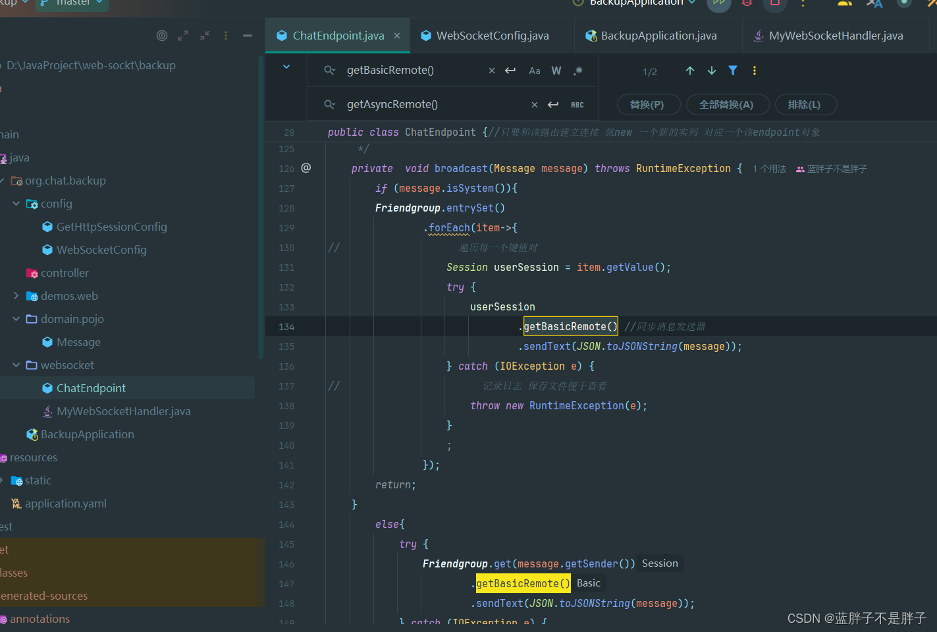
Task: Expand the demos.web package folder
Action: [16, 296]
